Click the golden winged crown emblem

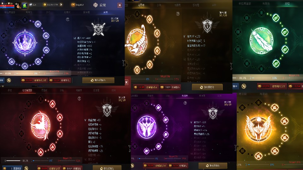[258, 129]
